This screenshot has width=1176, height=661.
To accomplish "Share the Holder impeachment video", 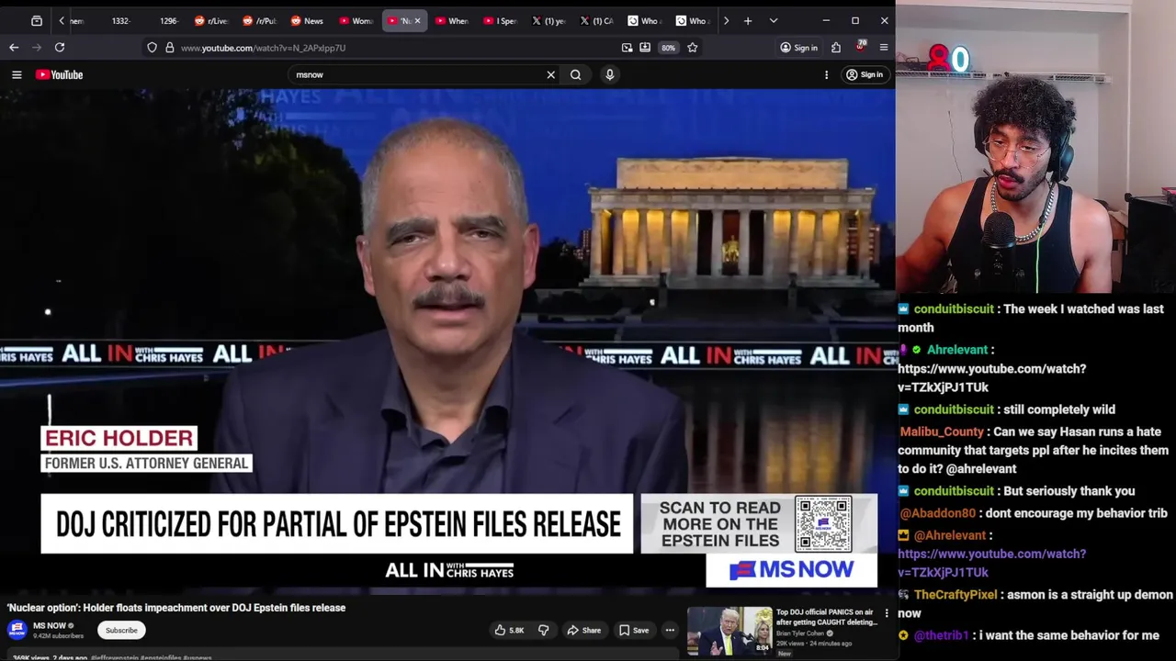I will 583,630.
